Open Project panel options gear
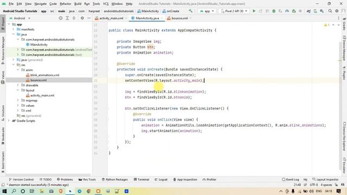Image resolution: width=347 pixels, height=195 pixels. coord(82,18)
